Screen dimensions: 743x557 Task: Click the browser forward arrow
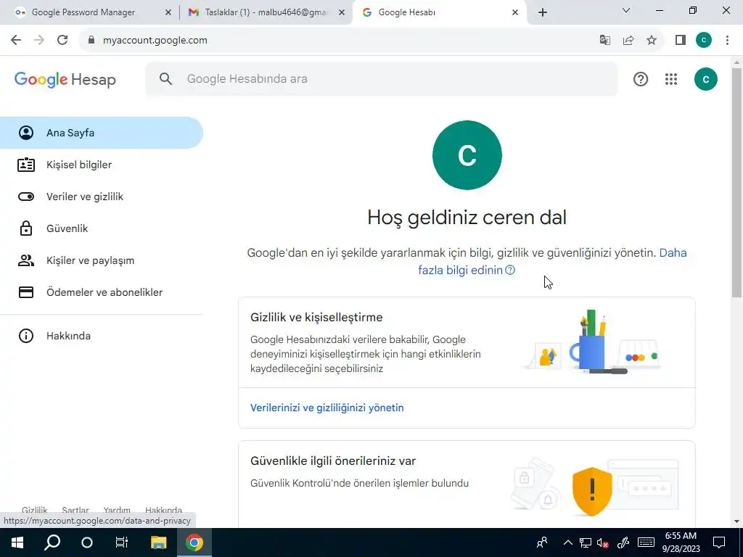[39, 41]
